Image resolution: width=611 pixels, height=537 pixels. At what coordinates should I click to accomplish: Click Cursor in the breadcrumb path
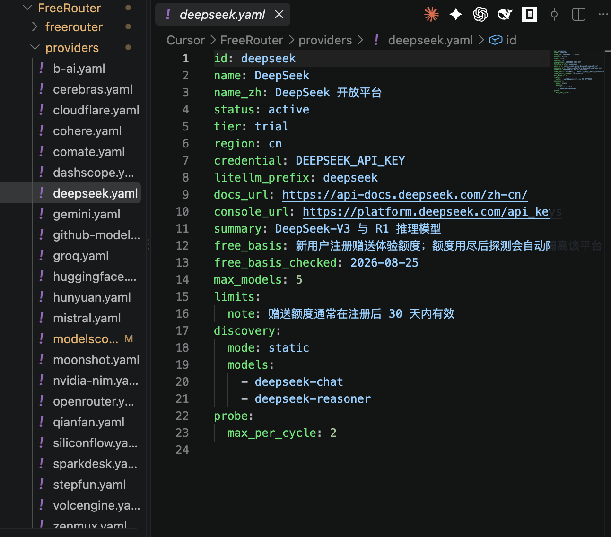(186, 40)
